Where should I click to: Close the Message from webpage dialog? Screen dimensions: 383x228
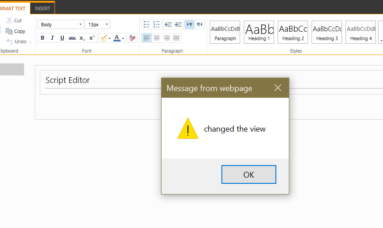[278, 88]
